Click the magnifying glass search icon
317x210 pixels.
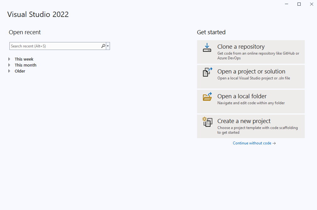[x=103, y=46]
